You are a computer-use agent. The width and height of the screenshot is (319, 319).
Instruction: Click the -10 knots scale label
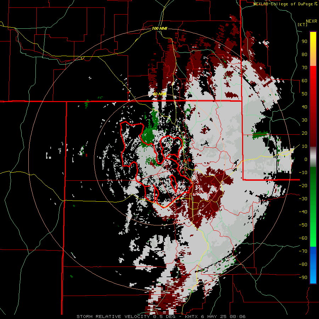[x=303, y=173]
